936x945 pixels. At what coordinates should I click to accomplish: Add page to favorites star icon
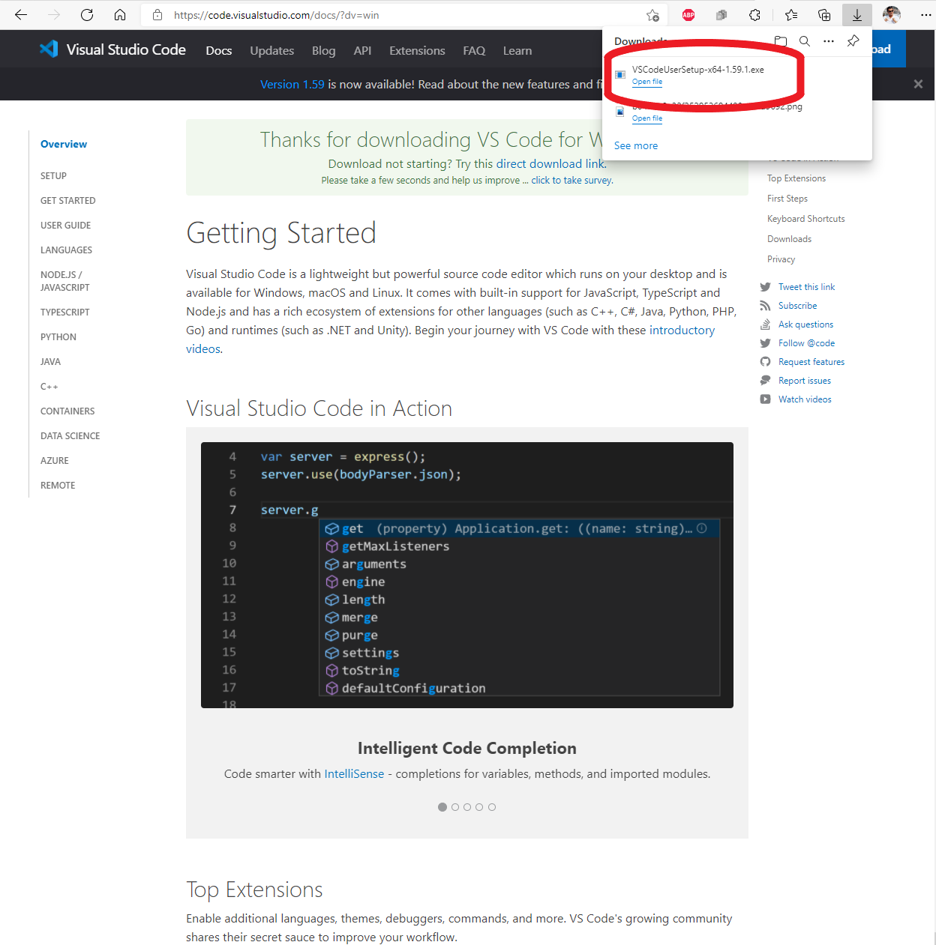(x=652, y=15)
